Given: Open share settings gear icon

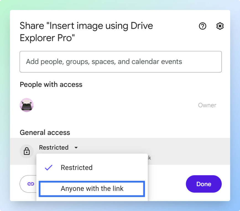Looking at the screenshot, I should coord(220,26).
